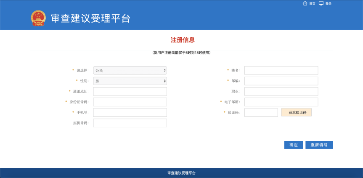Expand the 请选择 dropdown showing 公民

pos(130,70)
